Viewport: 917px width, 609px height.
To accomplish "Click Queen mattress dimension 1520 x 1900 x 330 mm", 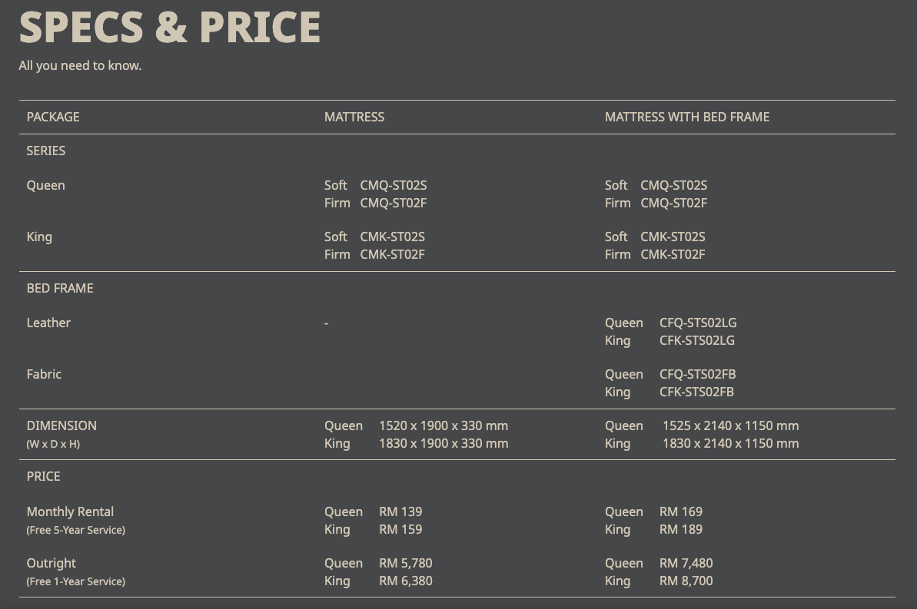I will click(x=443, y=425).
